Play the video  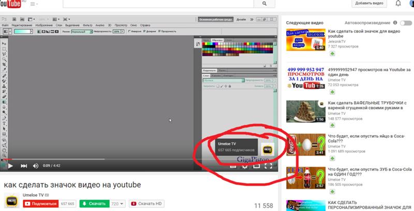[10, 166]
